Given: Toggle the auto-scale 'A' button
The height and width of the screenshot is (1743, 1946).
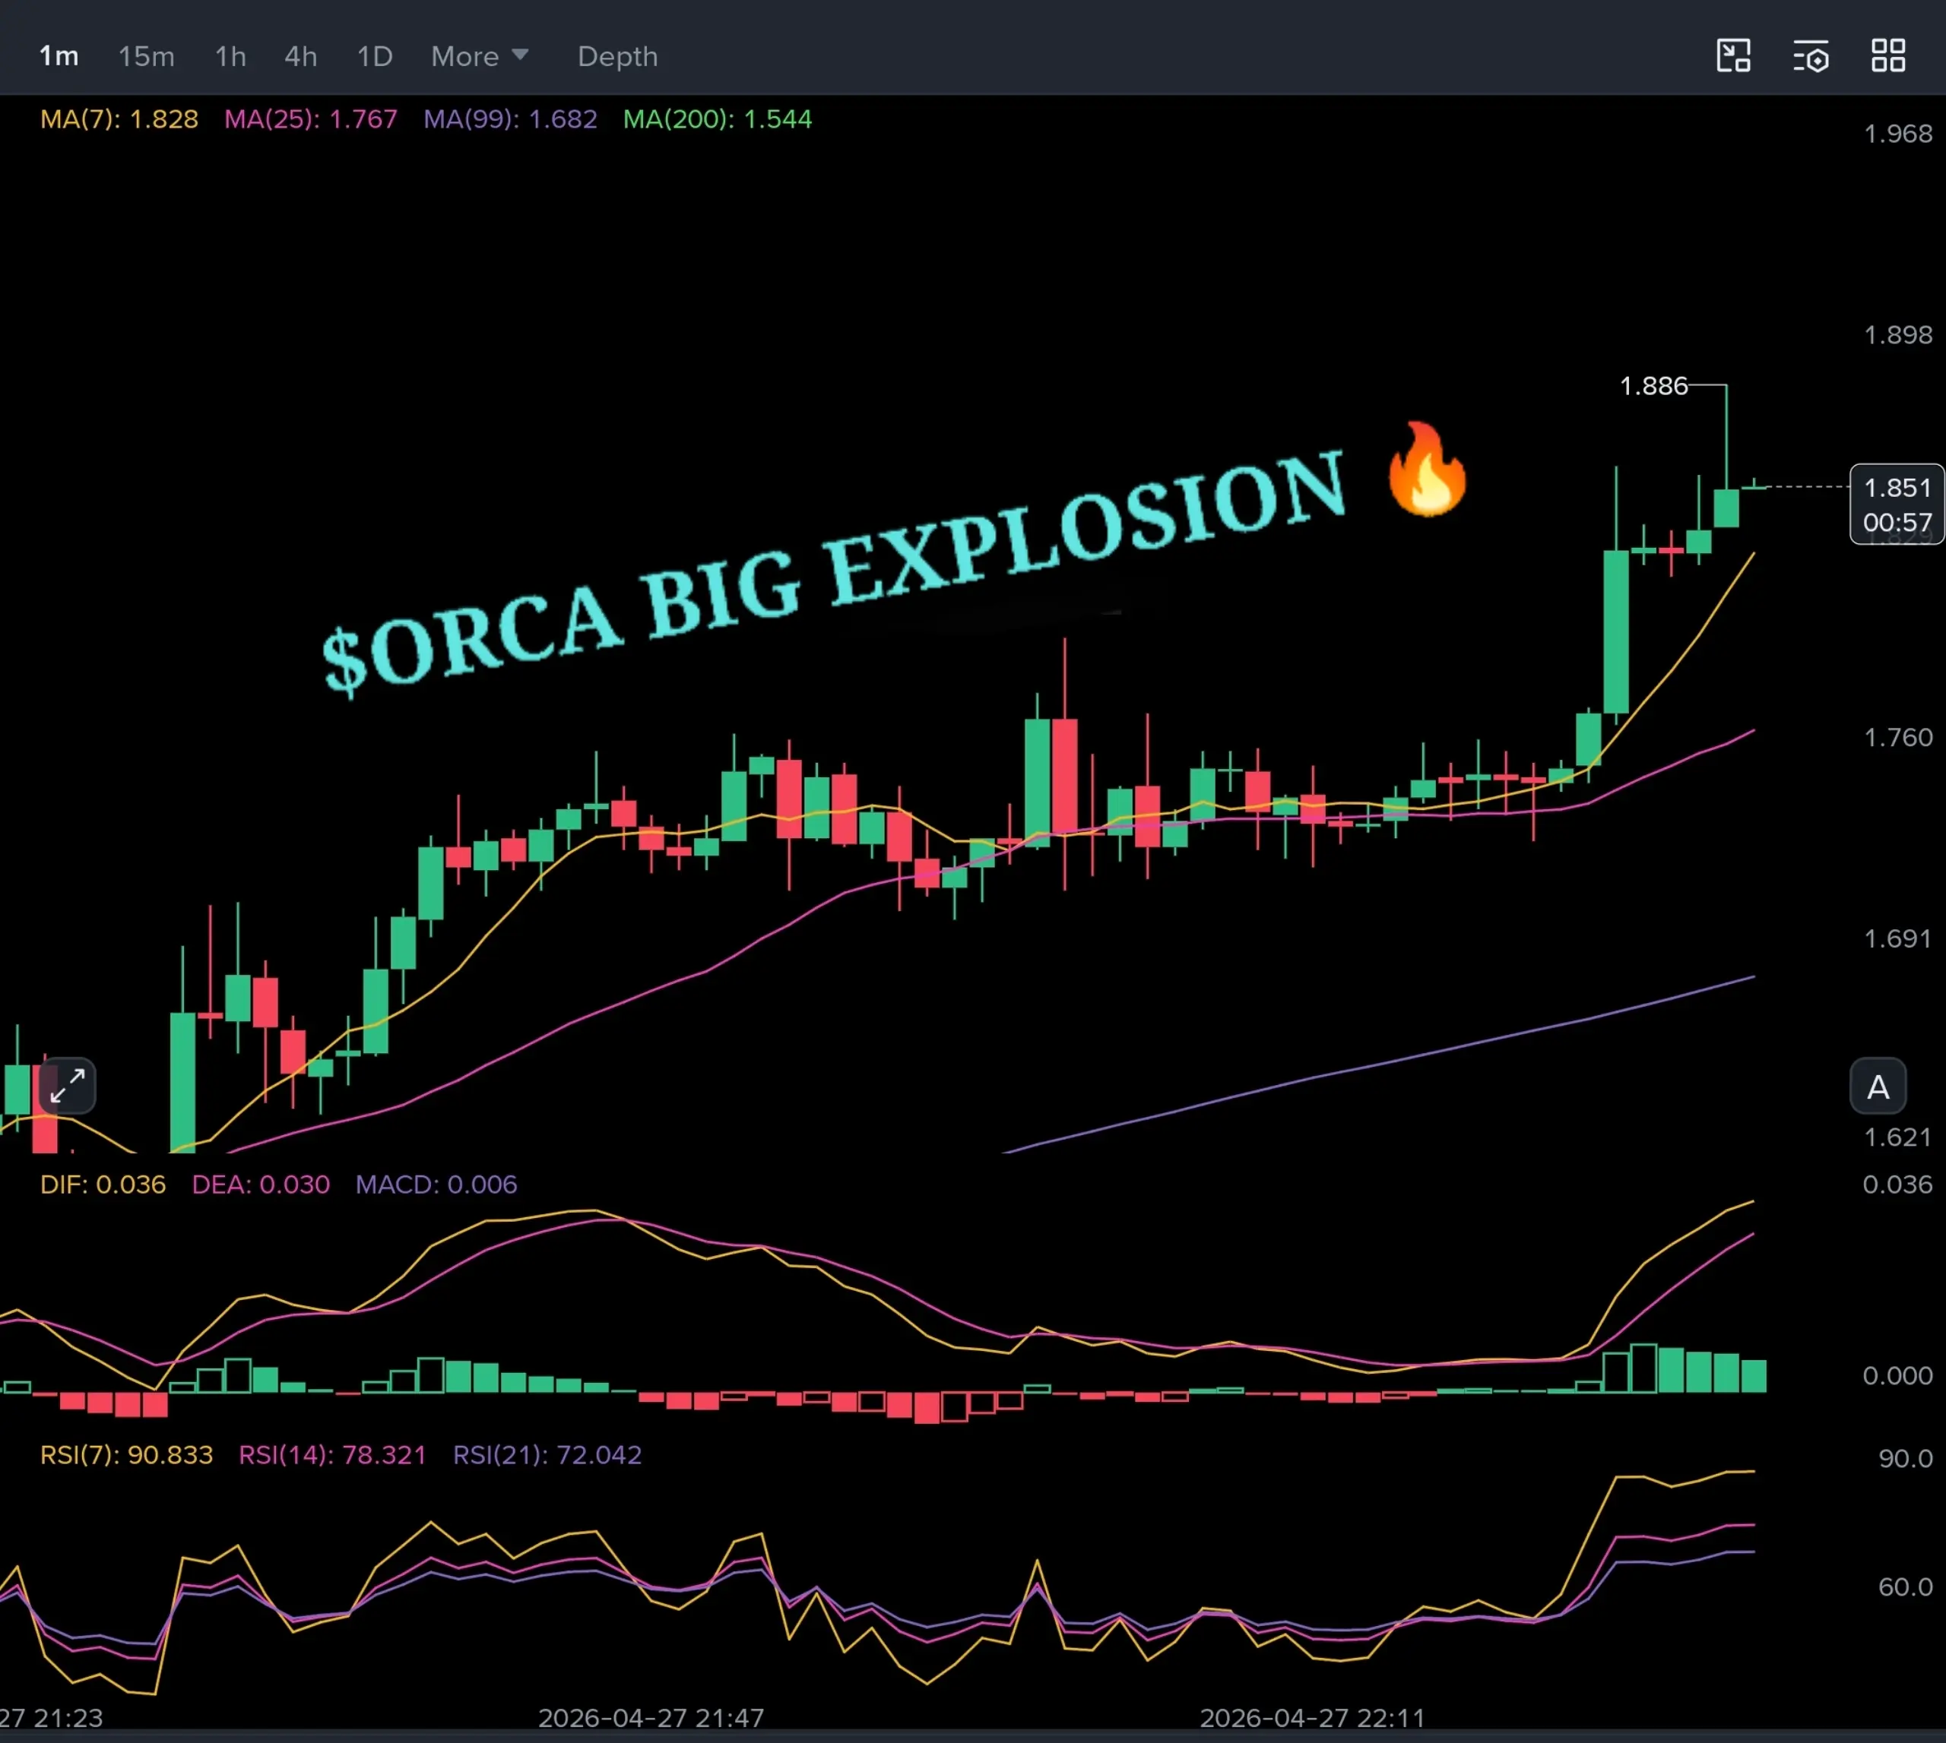Looking at the screenshot, I should point(1877,1087).
